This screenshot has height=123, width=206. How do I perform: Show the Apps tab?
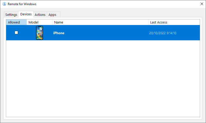52,15
